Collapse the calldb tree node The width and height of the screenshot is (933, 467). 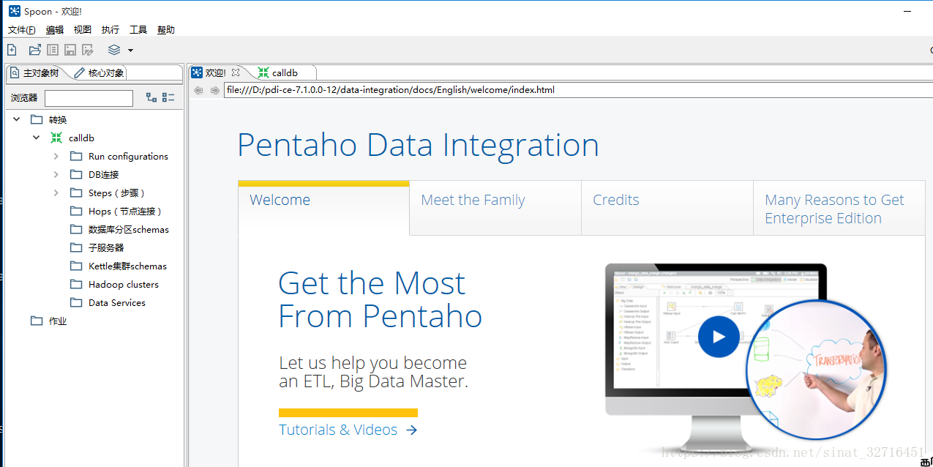tap(37, 137)
